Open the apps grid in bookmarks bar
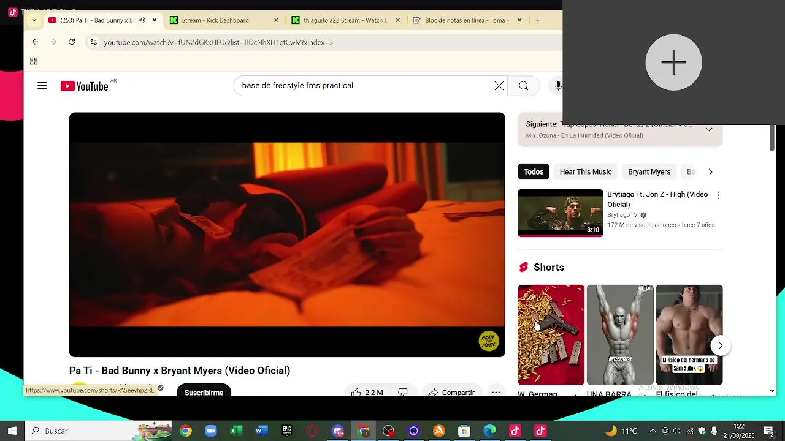The width and height of the screenshot is (785, 441). coord(34,61)
